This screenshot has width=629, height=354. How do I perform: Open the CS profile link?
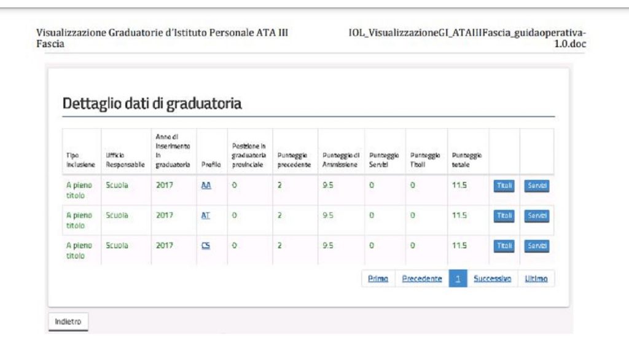pyautogui.click(x=206, y=245)
